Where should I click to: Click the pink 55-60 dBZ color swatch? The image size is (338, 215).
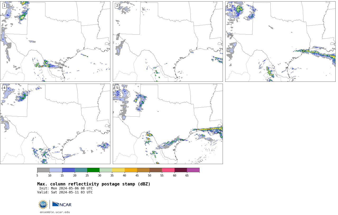point(168,170)
